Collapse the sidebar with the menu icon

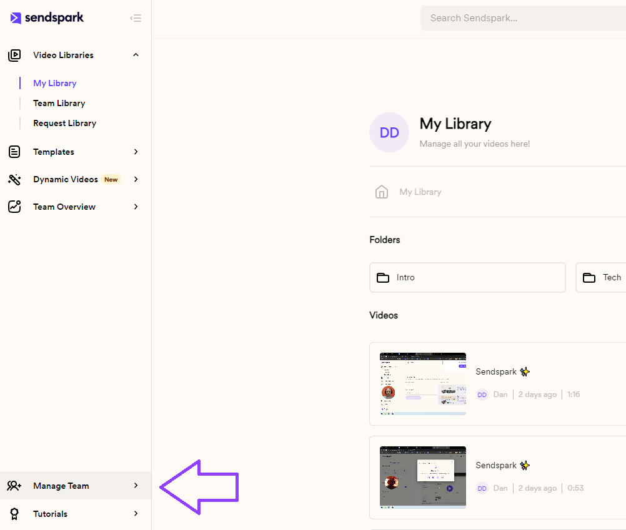tap(136, 18)
